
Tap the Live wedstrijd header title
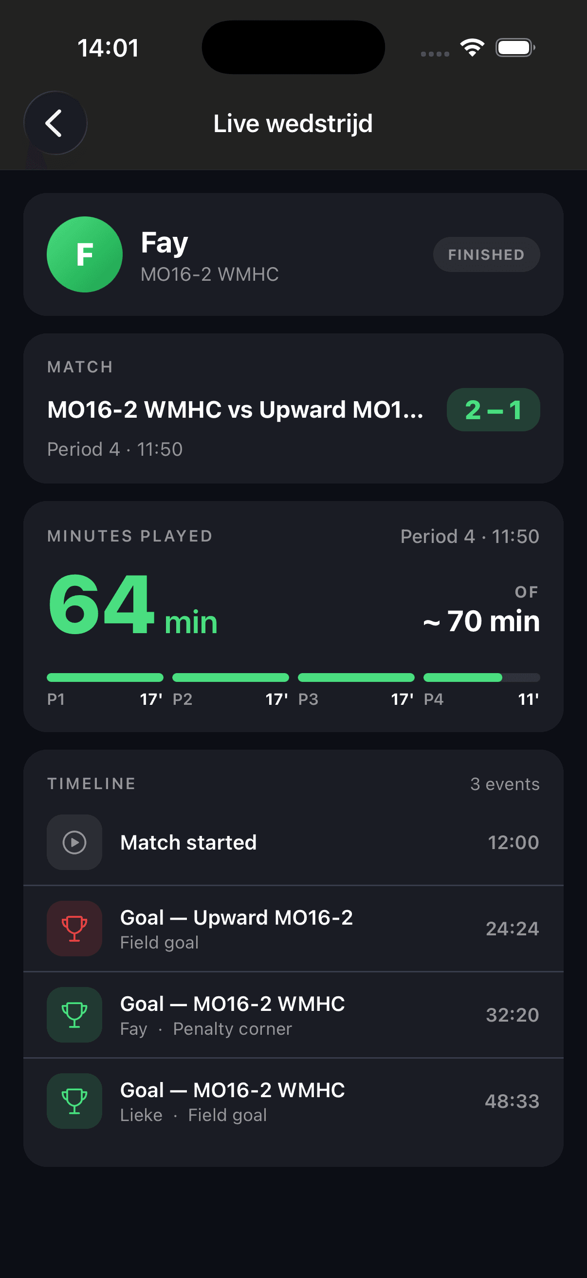(293, 123)
